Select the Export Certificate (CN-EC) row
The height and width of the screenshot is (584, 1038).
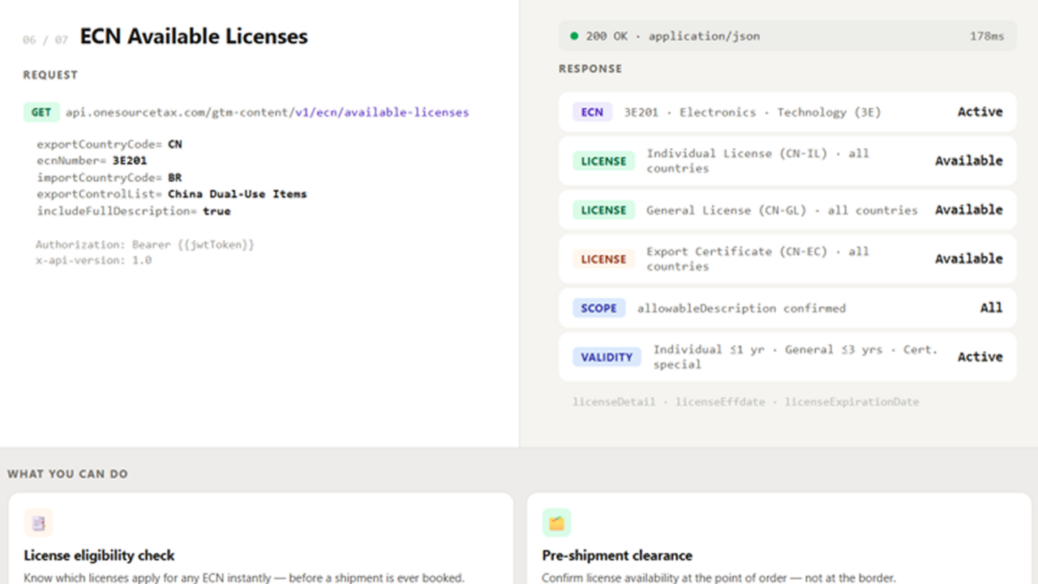[x=787, y=258]
